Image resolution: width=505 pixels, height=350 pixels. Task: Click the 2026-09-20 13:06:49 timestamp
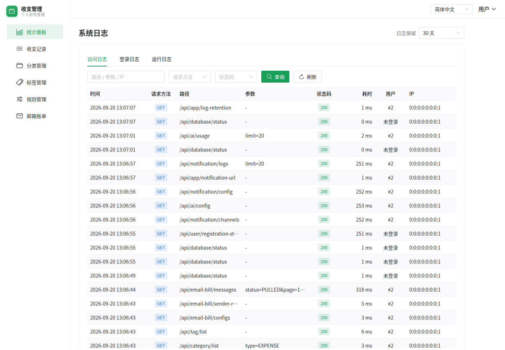113,276
